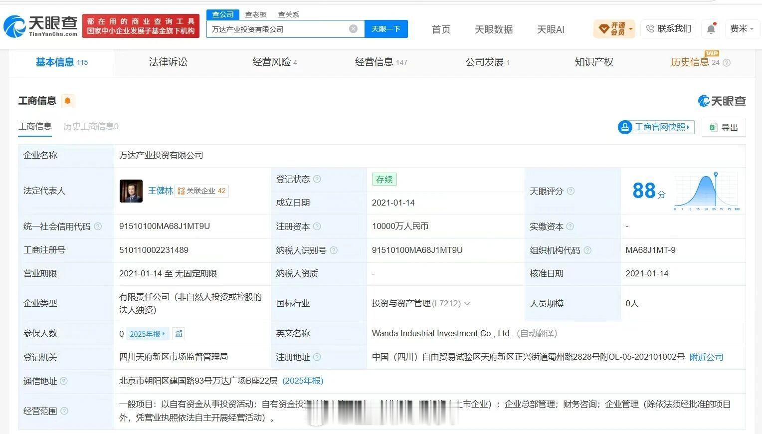Click the 企业名称 value 万达产业投资有限公司
Screen dimensions: 762x434
coord(161,155)
